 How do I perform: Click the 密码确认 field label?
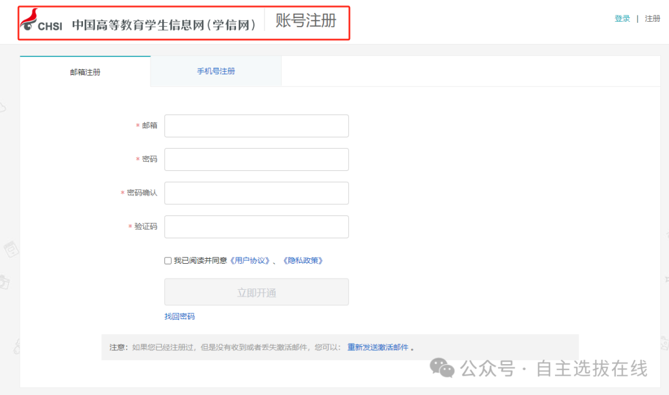pos(142,193)
